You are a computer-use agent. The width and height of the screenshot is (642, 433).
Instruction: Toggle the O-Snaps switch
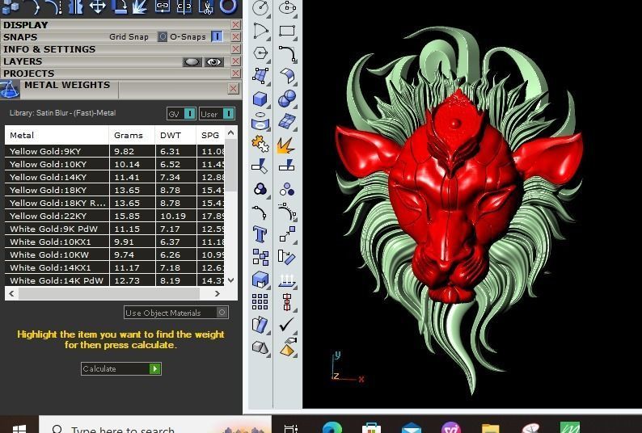(x=217, y=37)
